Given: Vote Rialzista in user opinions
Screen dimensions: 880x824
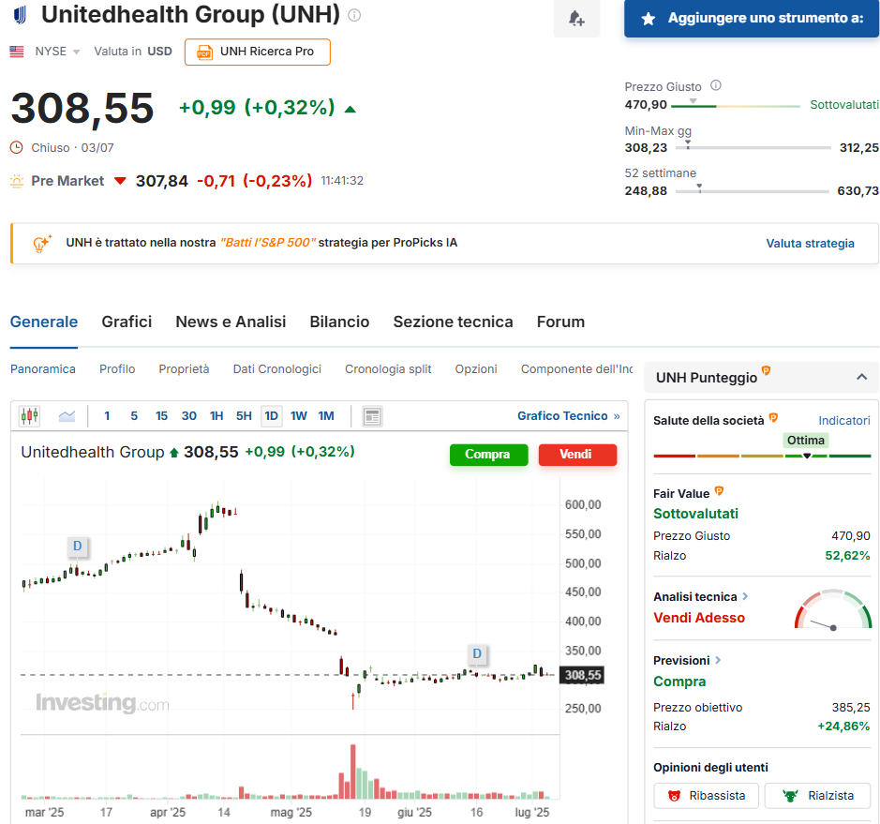Looking at the screenshot, I should [818, 795].
